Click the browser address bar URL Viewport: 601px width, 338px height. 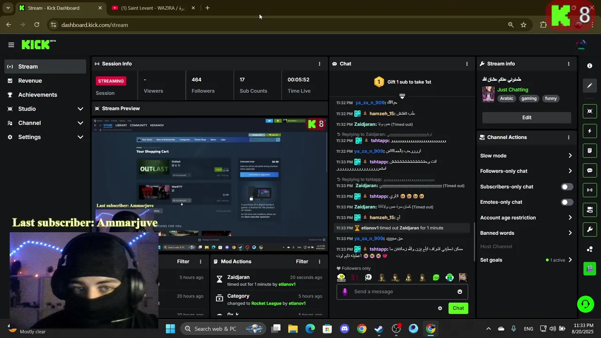point(94,25)
